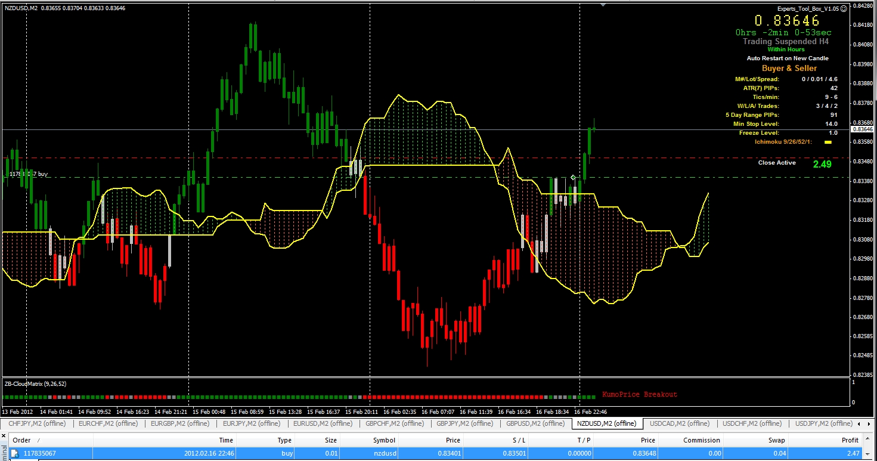Click the swap value 0.04
Image resolution: width=877 pixels, height=461 pixels.
780,453
